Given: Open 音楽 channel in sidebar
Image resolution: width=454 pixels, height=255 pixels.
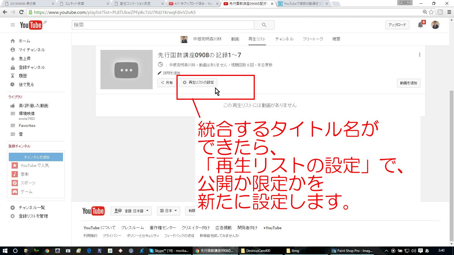Looking at the screenshot, I should [x=24, y=174].
